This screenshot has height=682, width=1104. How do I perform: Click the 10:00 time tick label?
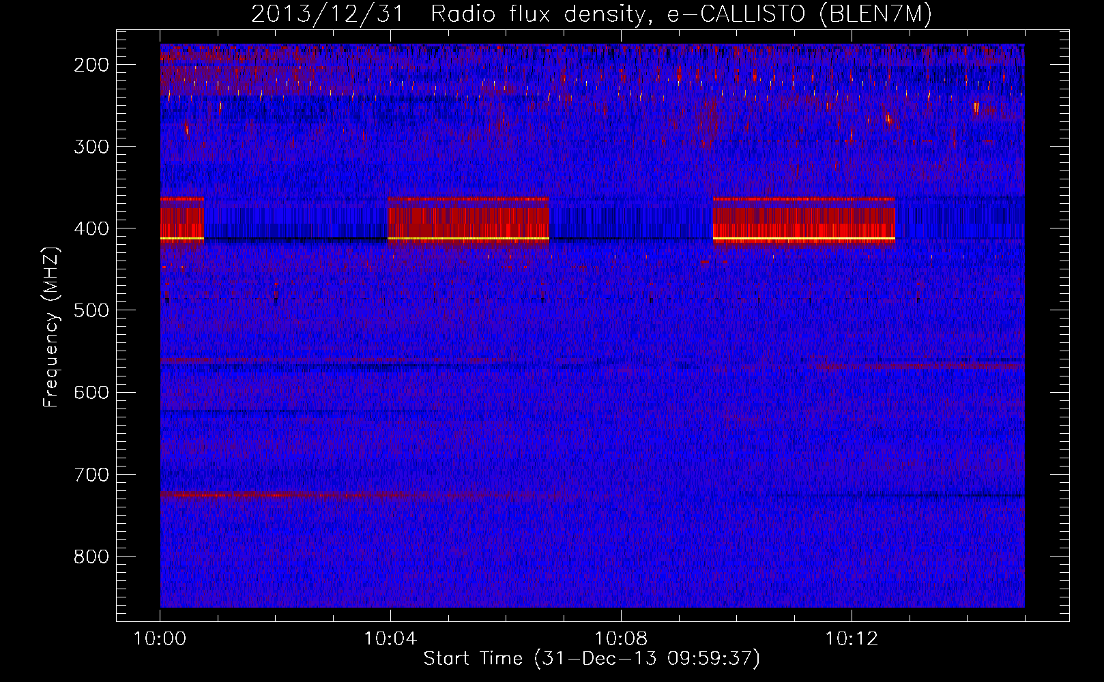click(160, 639)
